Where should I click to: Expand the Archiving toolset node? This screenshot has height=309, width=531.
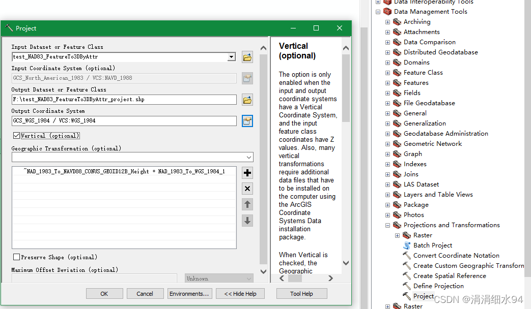point(388,22)
